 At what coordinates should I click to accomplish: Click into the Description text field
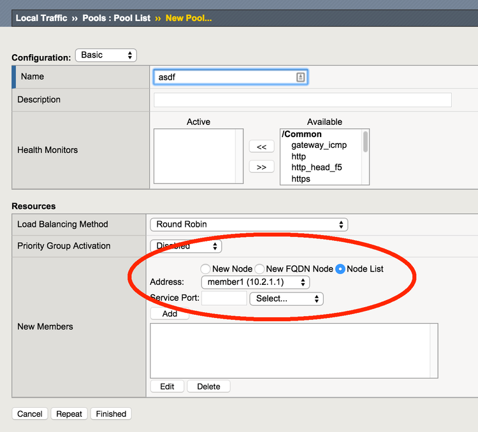303,100
